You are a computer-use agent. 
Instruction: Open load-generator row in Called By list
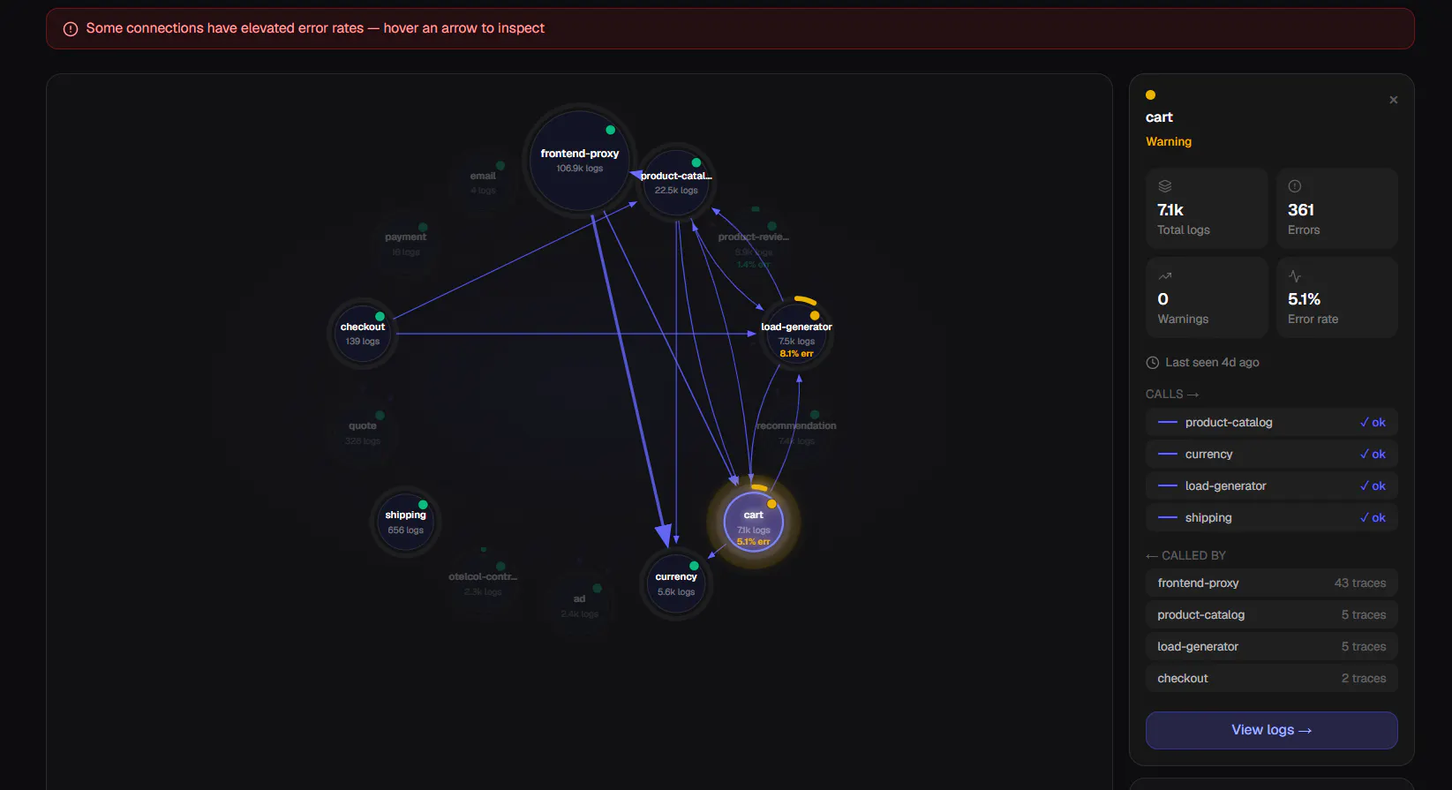[1271, 646]
